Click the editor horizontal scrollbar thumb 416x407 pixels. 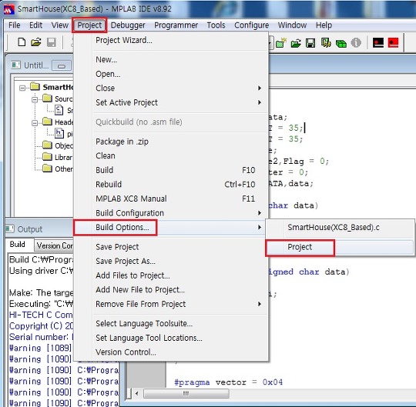tap(186, 393)
